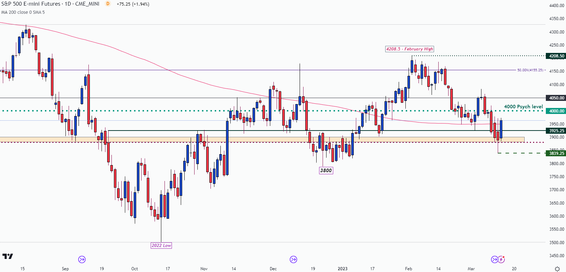This screenshot has height=272, width=566.
Task: Select the 3800 boxed label
Action: click(326, 170)
